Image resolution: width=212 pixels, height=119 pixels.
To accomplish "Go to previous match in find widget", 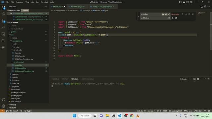I will point(183,14).
